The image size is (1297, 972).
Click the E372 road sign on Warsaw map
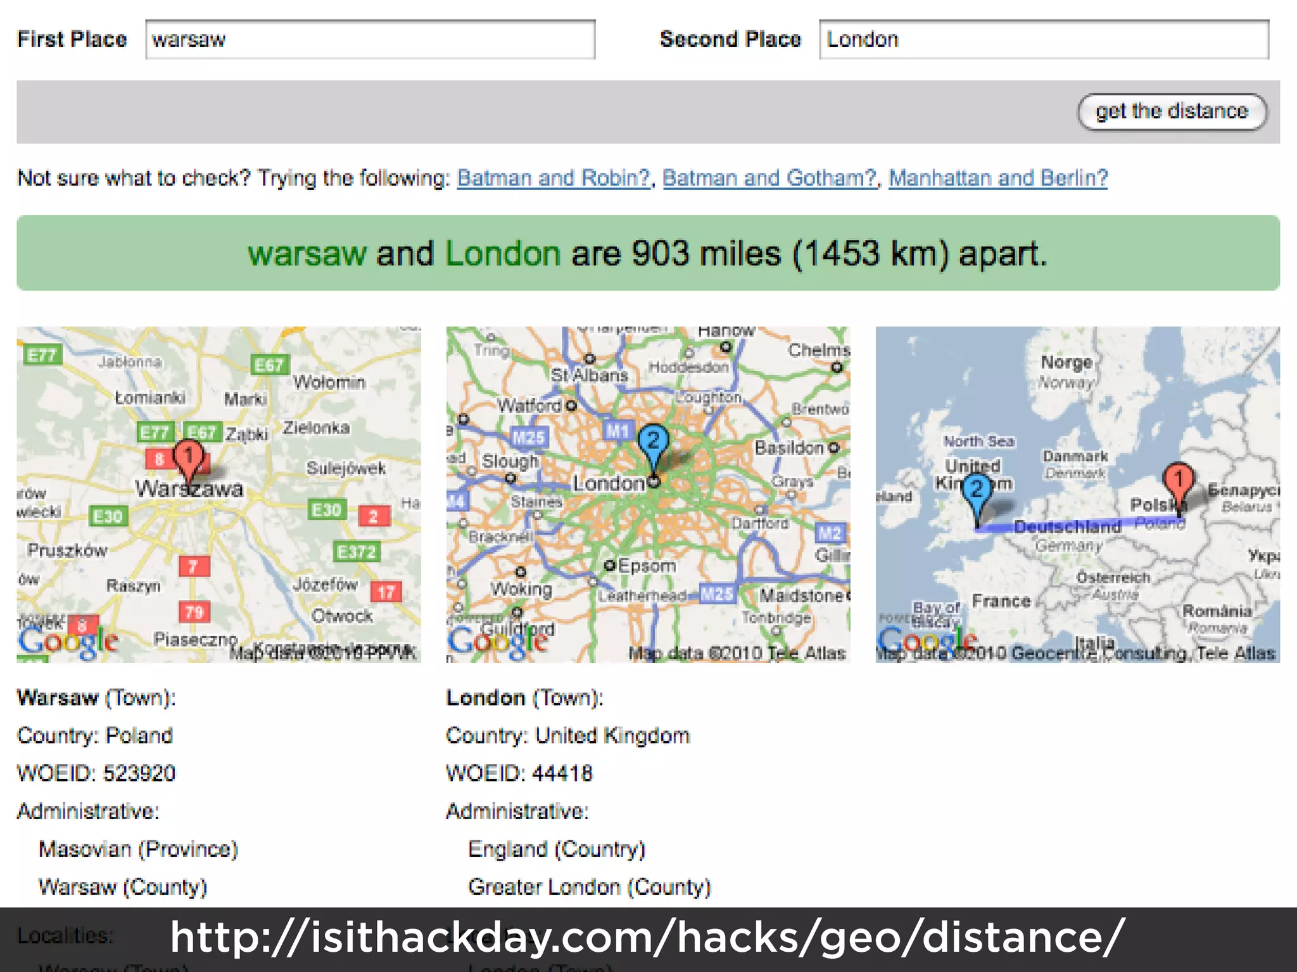pos(356,552)
